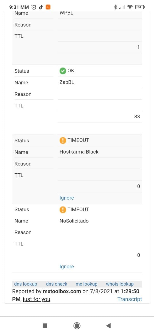Tap the Android recent apps square button
154x335 pixels.
(x=45, y=326)
